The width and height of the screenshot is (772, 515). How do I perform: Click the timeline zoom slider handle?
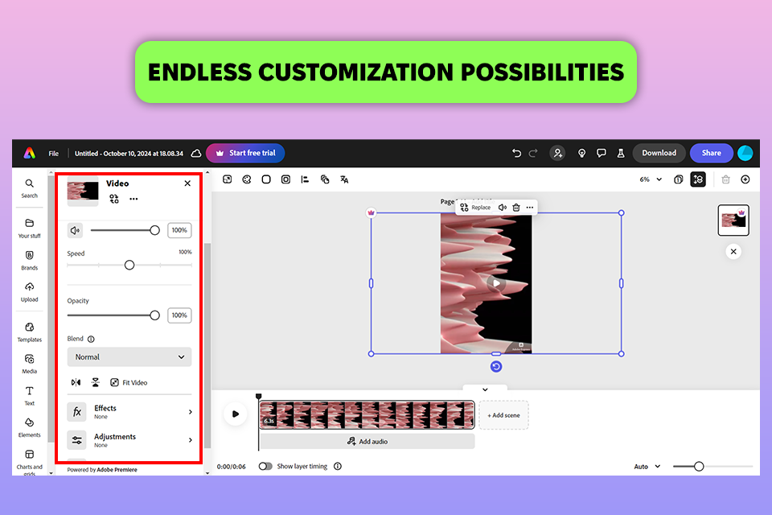[699, 466]
